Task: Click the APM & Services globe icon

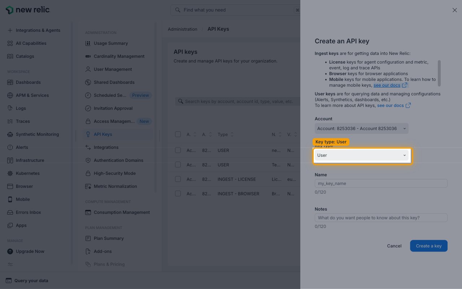Action: 10,95
